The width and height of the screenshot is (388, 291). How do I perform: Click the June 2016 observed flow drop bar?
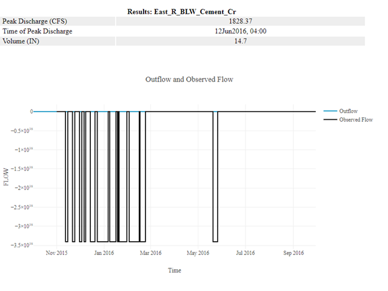tap(215, 177)
